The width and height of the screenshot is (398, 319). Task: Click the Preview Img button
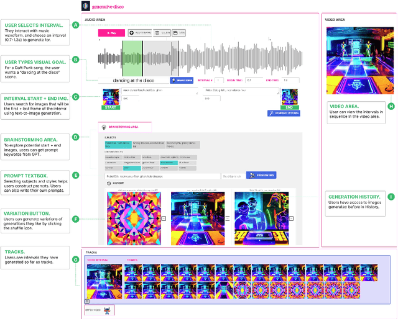261,176
